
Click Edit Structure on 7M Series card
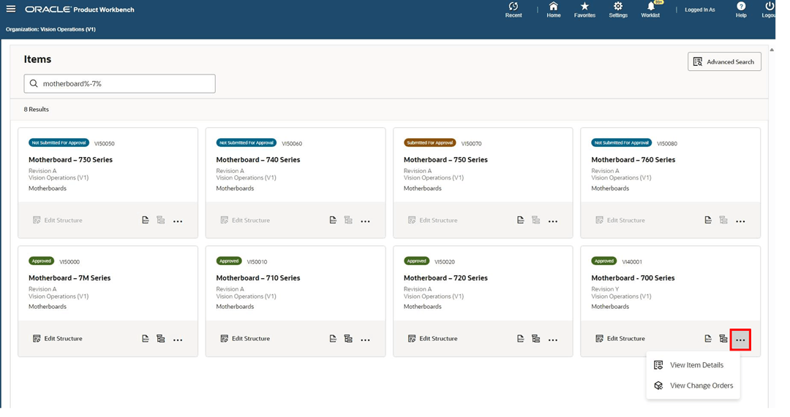(58, 339)
